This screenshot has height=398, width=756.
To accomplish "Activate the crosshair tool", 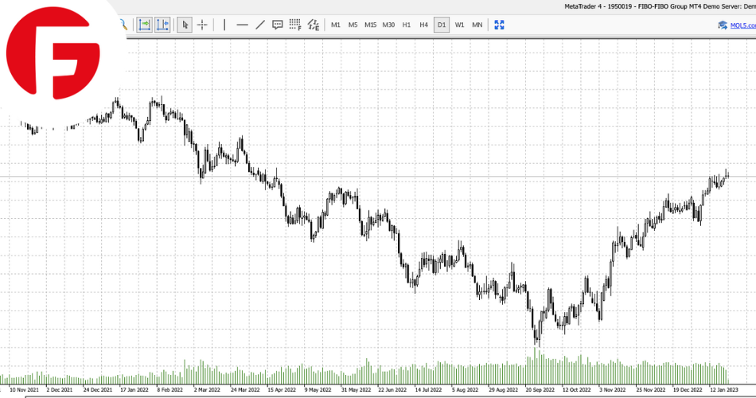I will [x=202, y=25].
